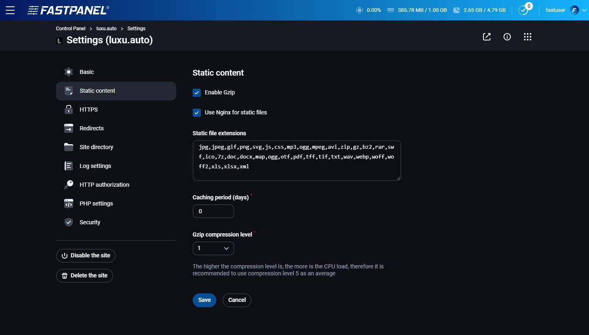Click Delete the site button
589x335 pixels.
click(85, 276)
